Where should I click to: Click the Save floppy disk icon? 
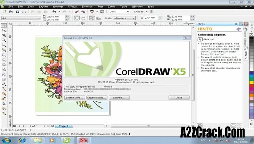point(17,12)
